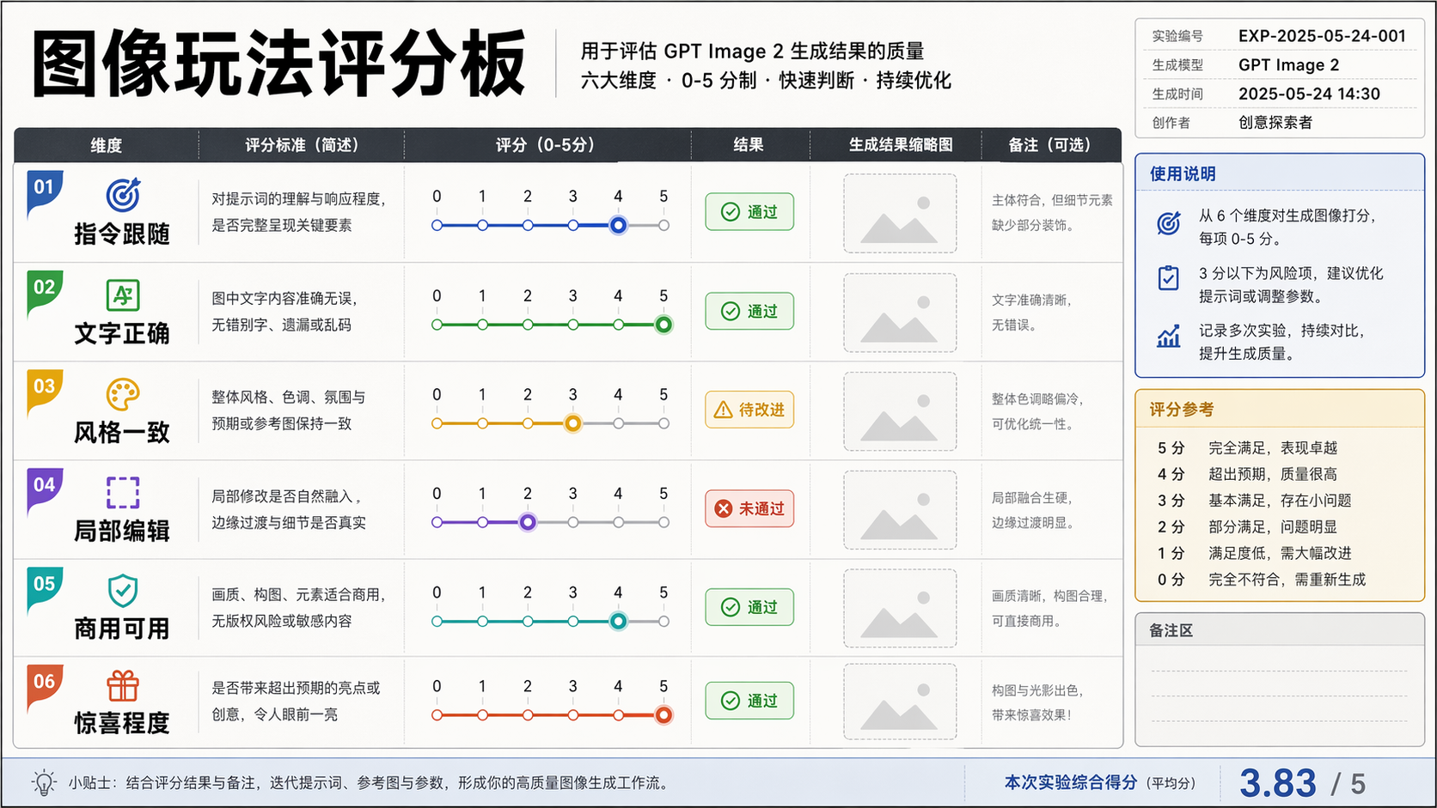Click the growth chart icon in 使用说明

(x=1168, y=337)
